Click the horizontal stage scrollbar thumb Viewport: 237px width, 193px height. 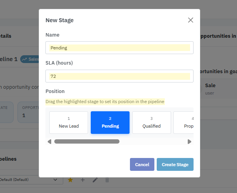point(86,142)
